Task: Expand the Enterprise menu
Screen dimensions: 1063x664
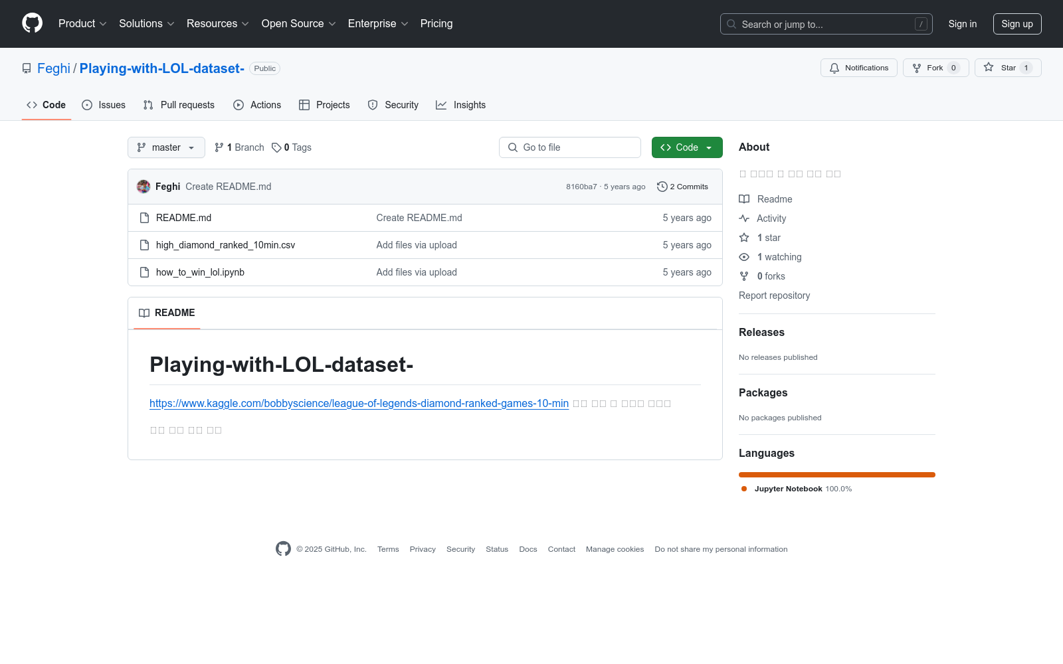Action: click(x=378, y=23)
